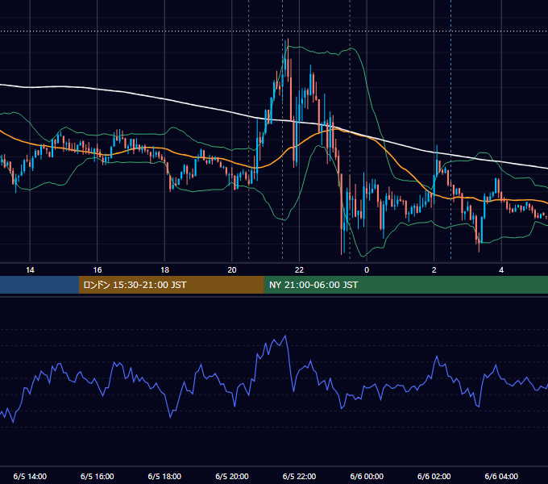Click the 0 hour axis label

click(367, 270)
